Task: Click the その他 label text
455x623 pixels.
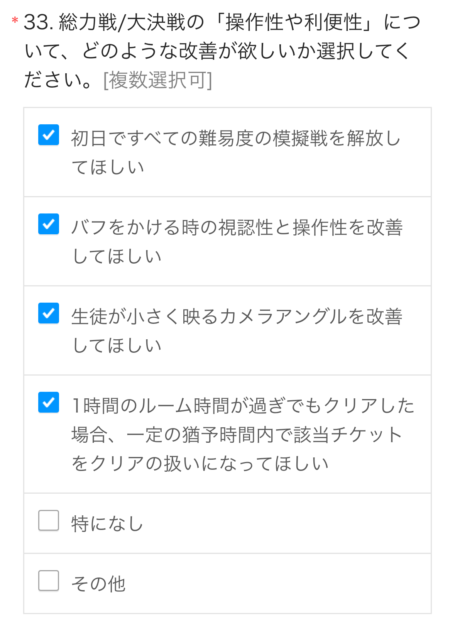Action: (98, 584)
